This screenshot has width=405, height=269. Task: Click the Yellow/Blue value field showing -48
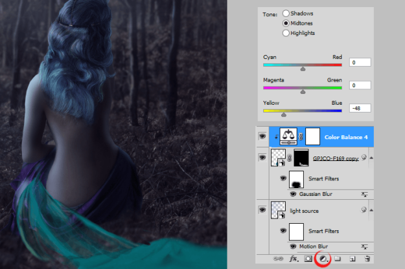(360, 108)
